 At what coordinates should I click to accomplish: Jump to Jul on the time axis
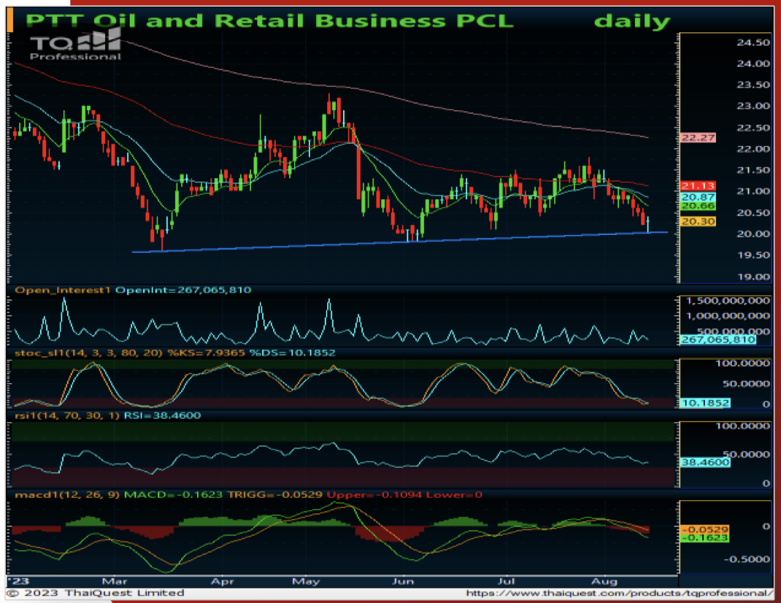507,582
